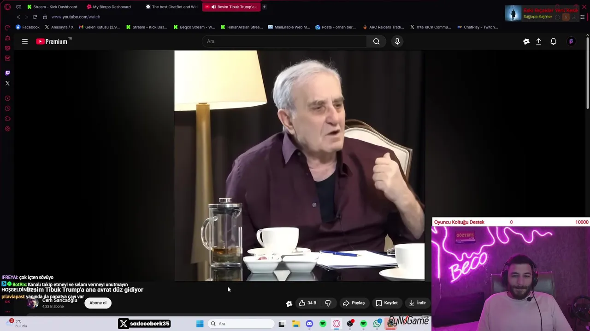Go back using the browser back arrow
590x331 pixels.
(x=18, y=17)
